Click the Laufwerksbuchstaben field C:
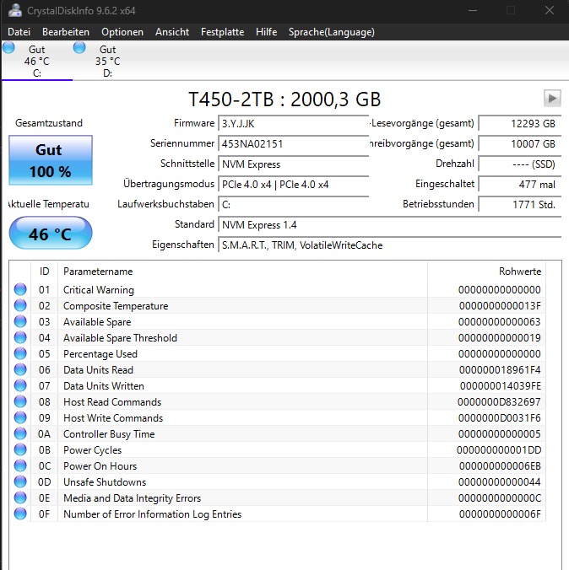The image size is (569, 570). pos(294,205)
